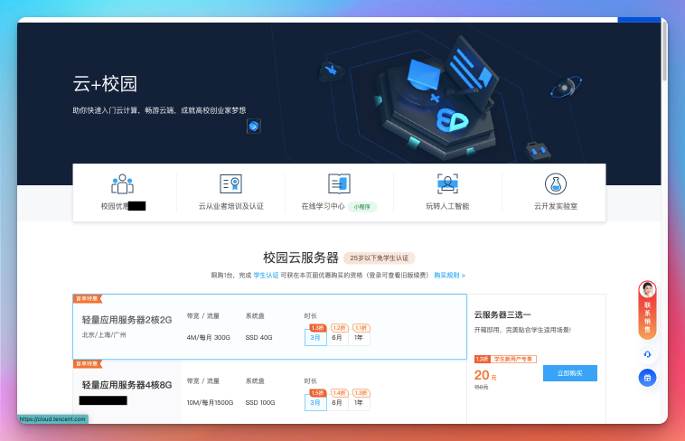Open the 玩转人工智能 face scan icon

(447, 183)
